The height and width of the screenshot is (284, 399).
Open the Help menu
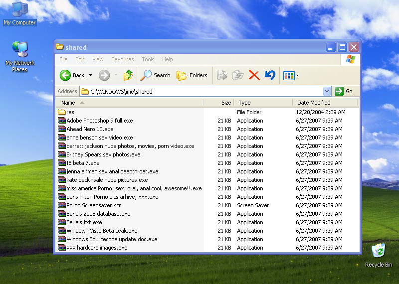click(x=167, y=59)
